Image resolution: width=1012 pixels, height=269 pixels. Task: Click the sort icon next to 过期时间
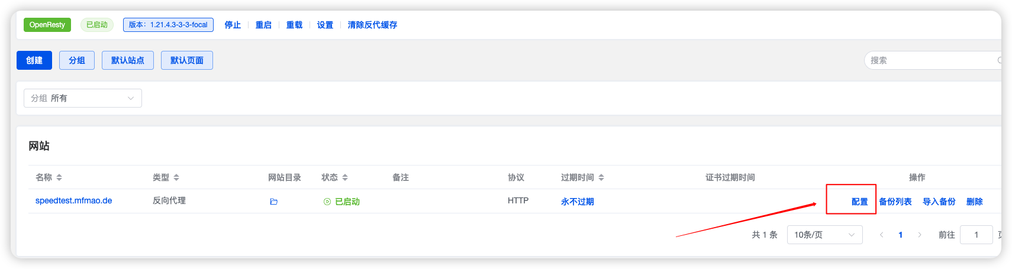pos(601,177)
